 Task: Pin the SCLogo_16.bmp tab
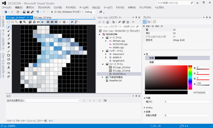point(28,18)
